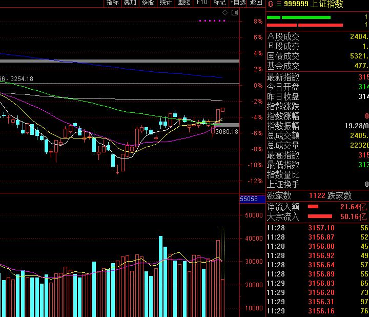
Task: Open the 统计 statistics tool
Action: coord(166,3)
